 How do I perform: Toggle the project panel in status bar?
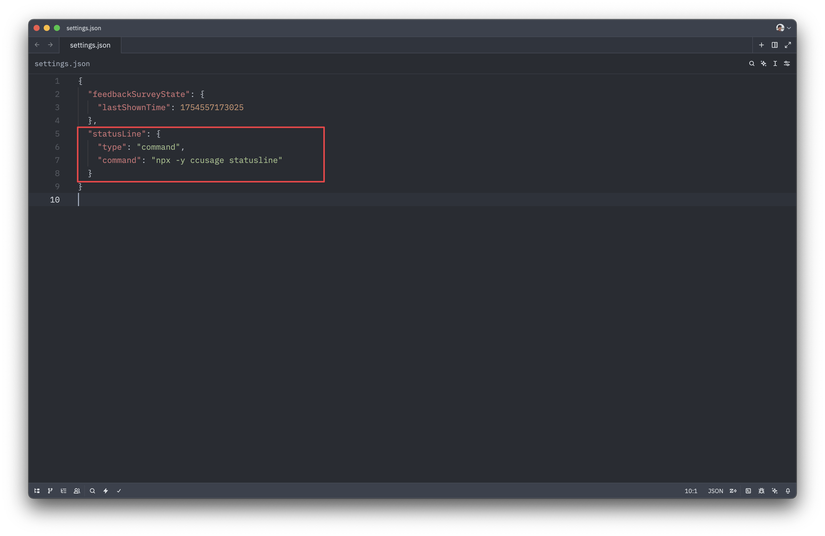point(37,491)
